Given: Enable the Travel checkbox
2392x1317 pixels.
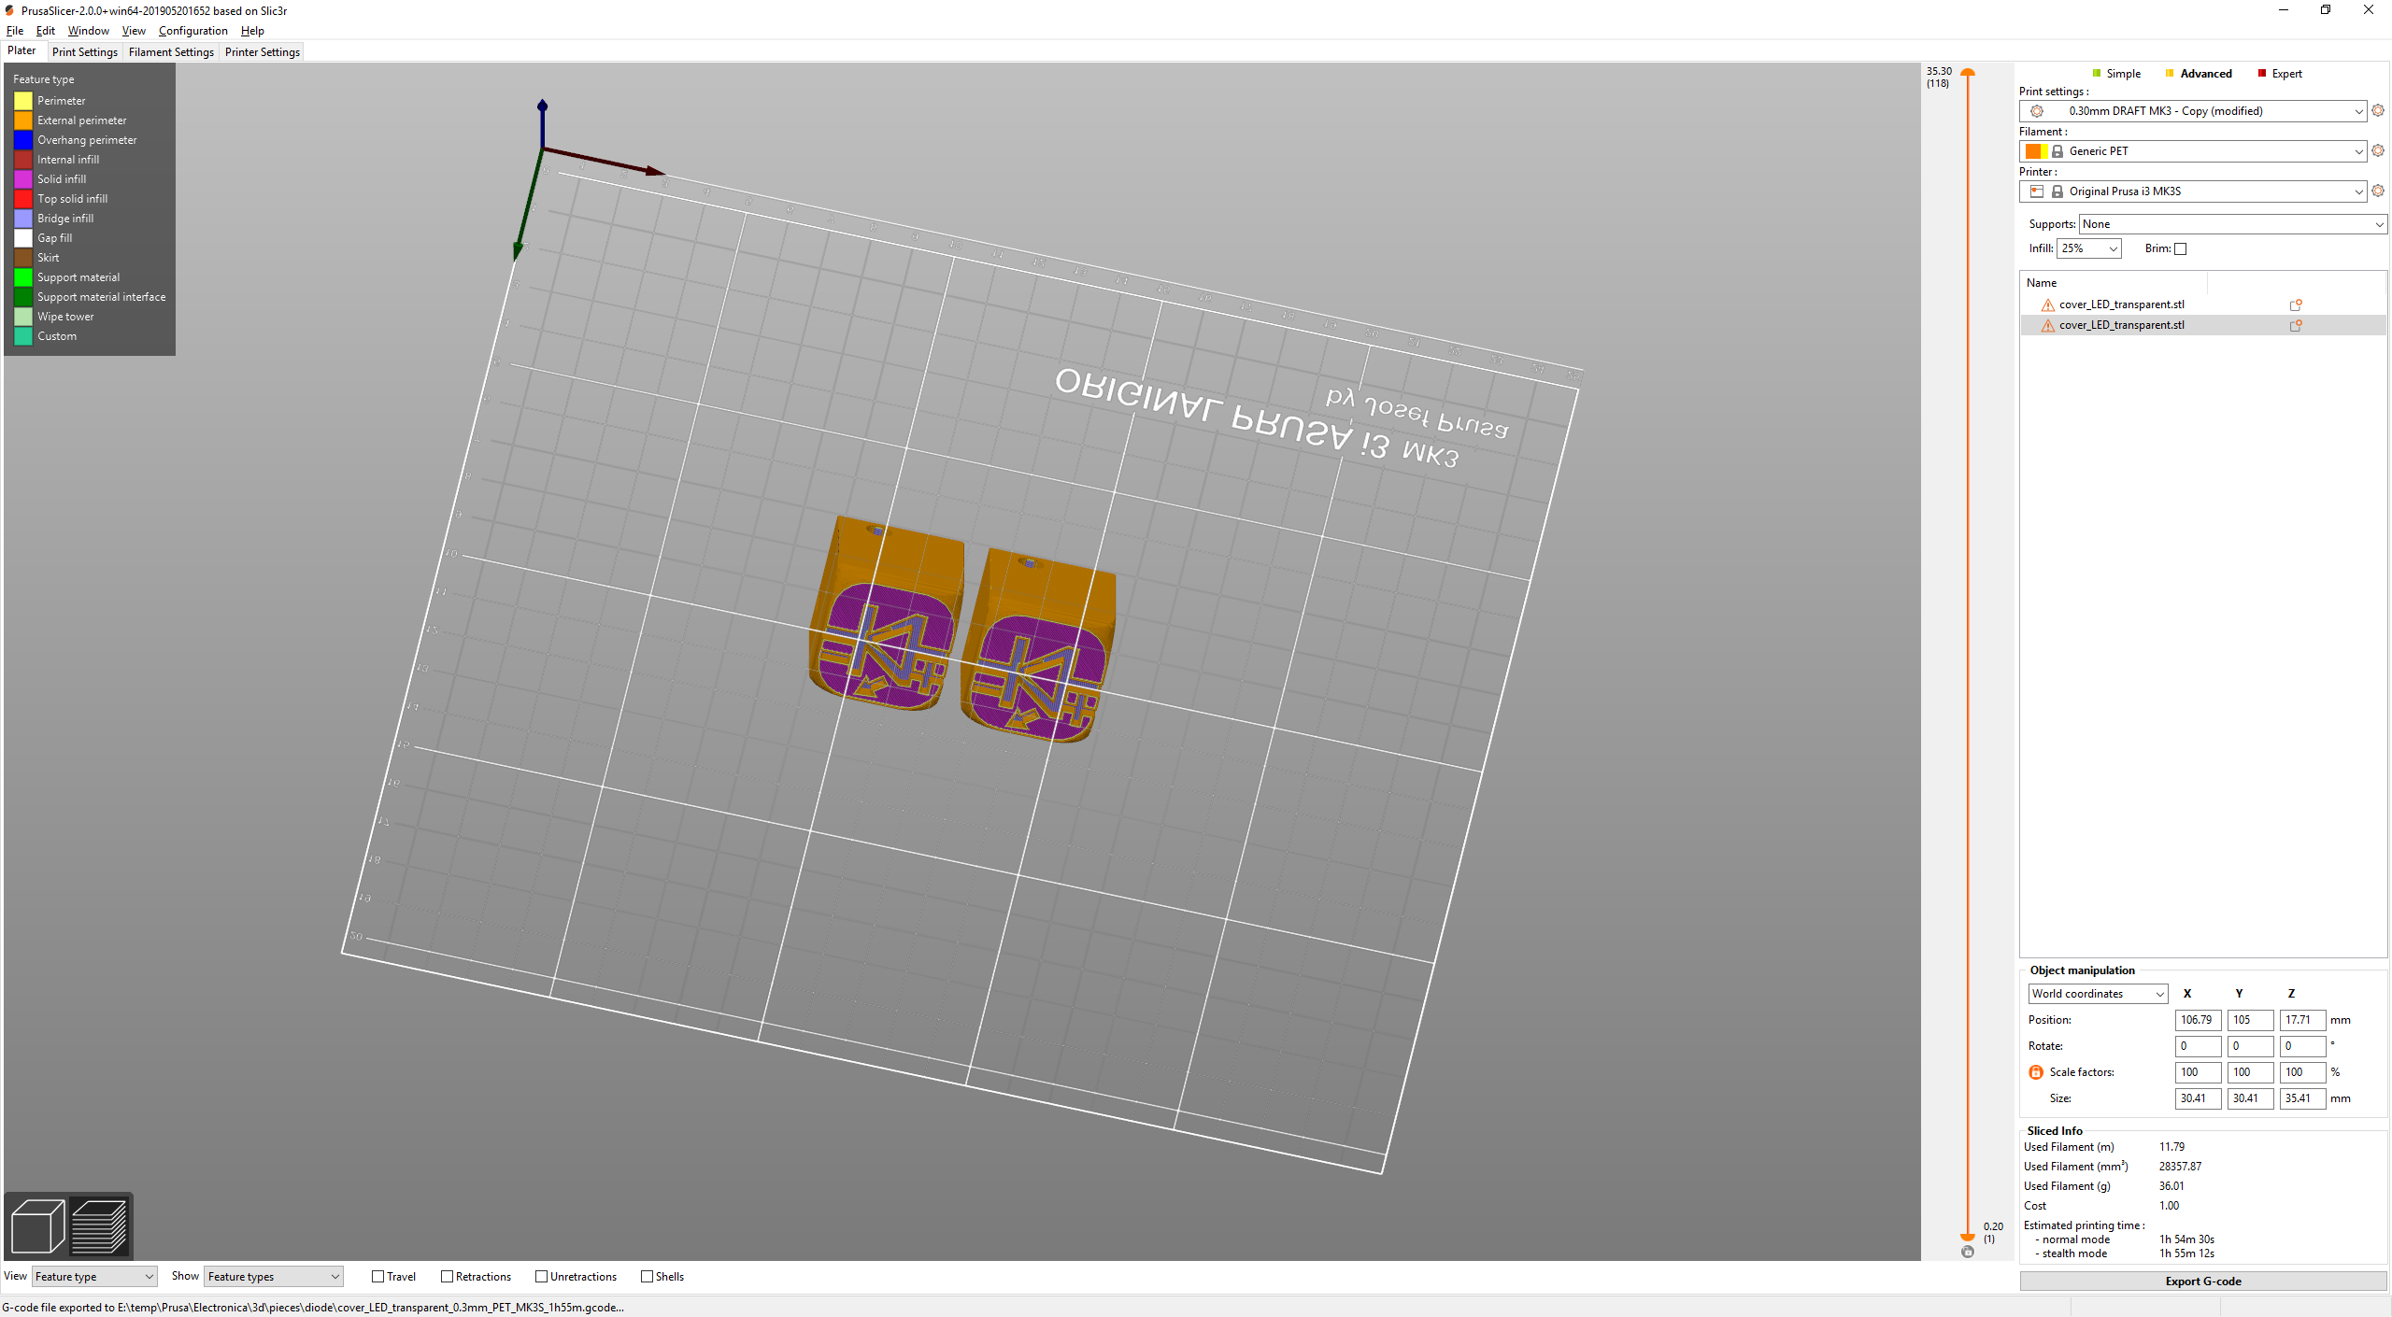Looking at the screenshot, I should (x=377, y=1277).
